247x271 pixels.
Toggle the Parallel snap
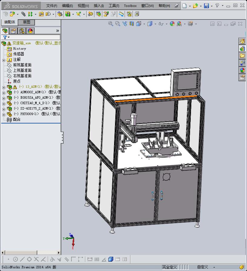click(67, 259)
